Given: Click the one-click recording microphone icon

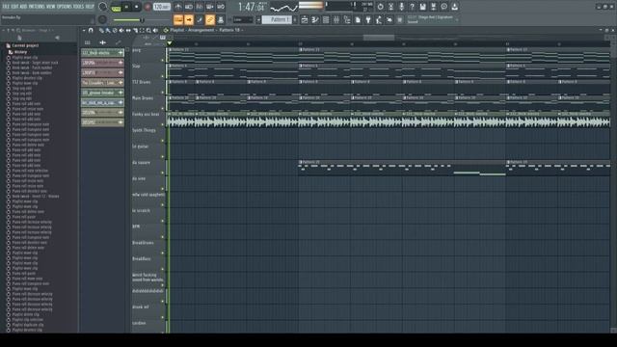Looking at the screenshot, I should click(401, 7).
